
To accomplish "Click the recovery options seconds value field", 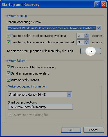I will [x=81, y=42].
